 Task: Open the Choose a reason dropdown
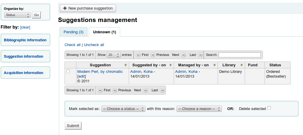click(199, 109)
